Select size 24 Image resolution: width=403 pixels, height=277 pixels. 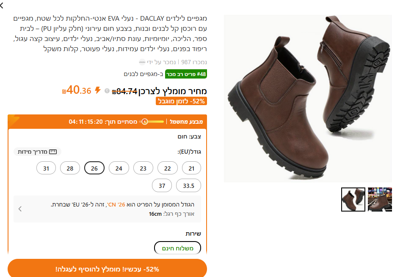tap(119, 168)
